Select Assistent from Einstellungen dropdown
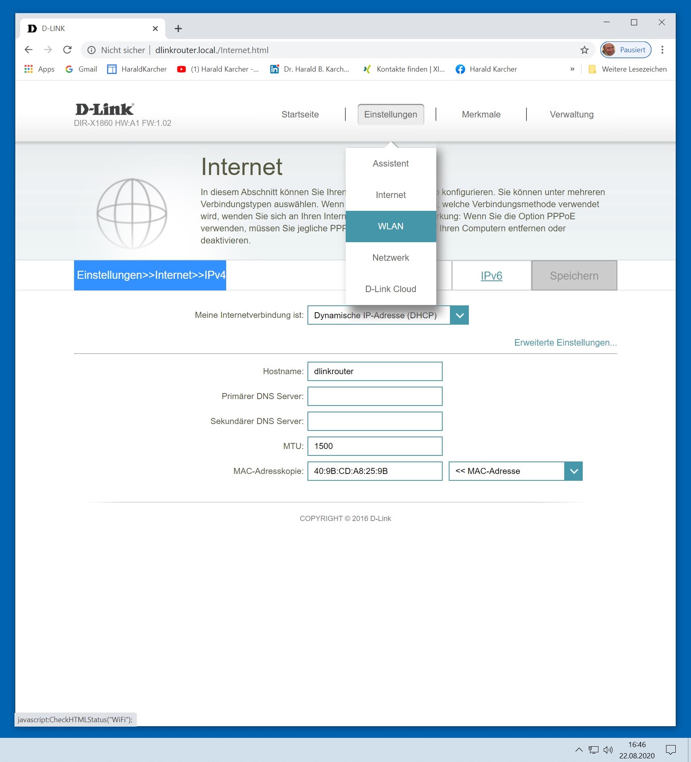 click(x=391, y=164)
